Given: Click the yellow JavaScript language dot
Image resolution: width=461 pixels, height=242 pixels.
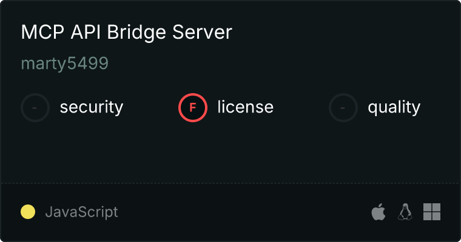Looking at the screenshot, I should click(28, 212).
